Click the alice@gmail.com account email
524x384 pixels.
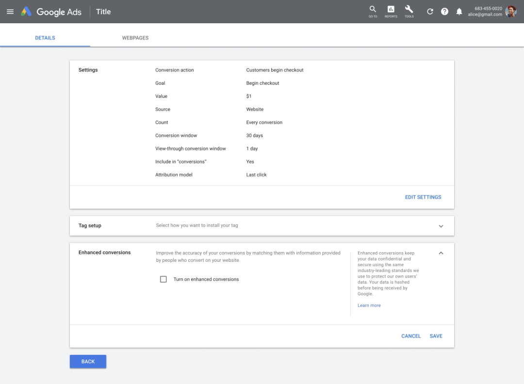485,15
